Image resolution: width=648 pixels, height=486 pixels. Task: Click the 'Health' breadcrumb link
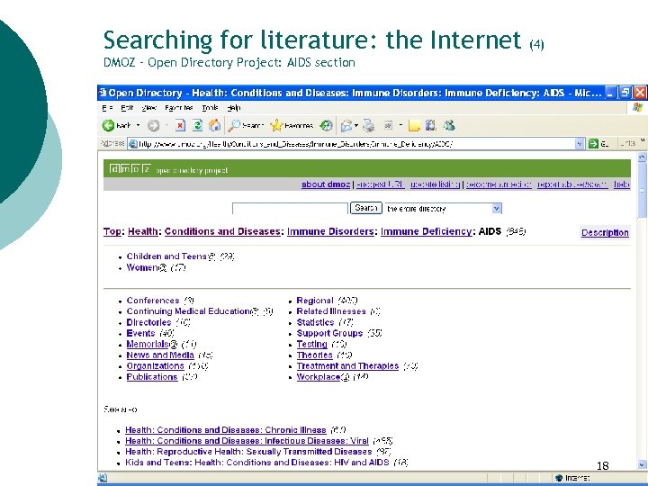pos(143,231)
